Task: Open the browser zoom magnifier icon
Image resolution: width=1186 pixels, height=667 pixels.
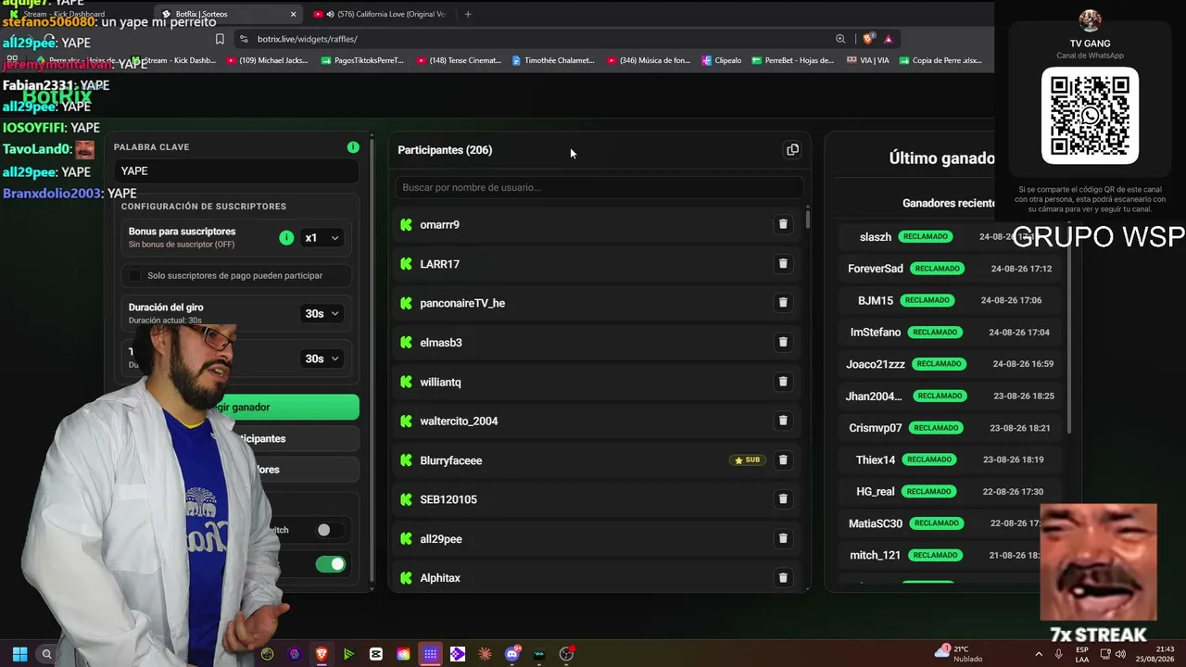Action: [x=840, y=39]
